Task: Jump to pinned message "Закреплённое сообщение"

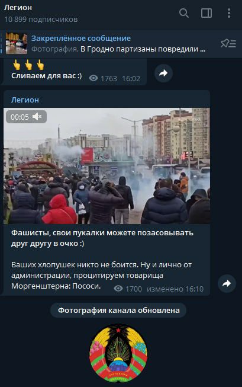Action: (x=81, y=39)
